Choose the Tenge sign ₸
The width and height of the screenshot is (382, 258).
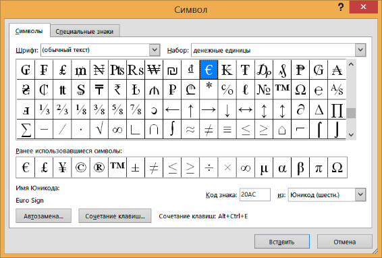coord(99,90)
